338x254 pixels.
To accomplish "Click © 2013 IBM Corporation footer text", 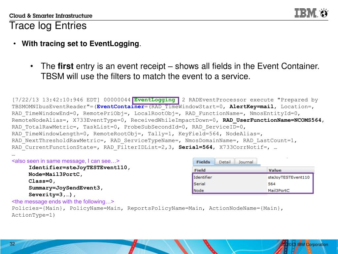I will pos(305,244).
